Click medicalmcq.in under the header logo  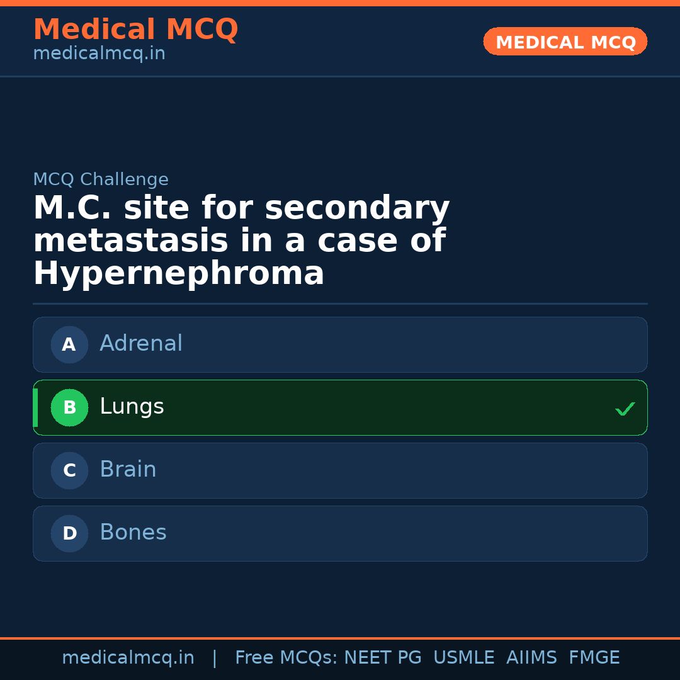(x=98, y=53)
